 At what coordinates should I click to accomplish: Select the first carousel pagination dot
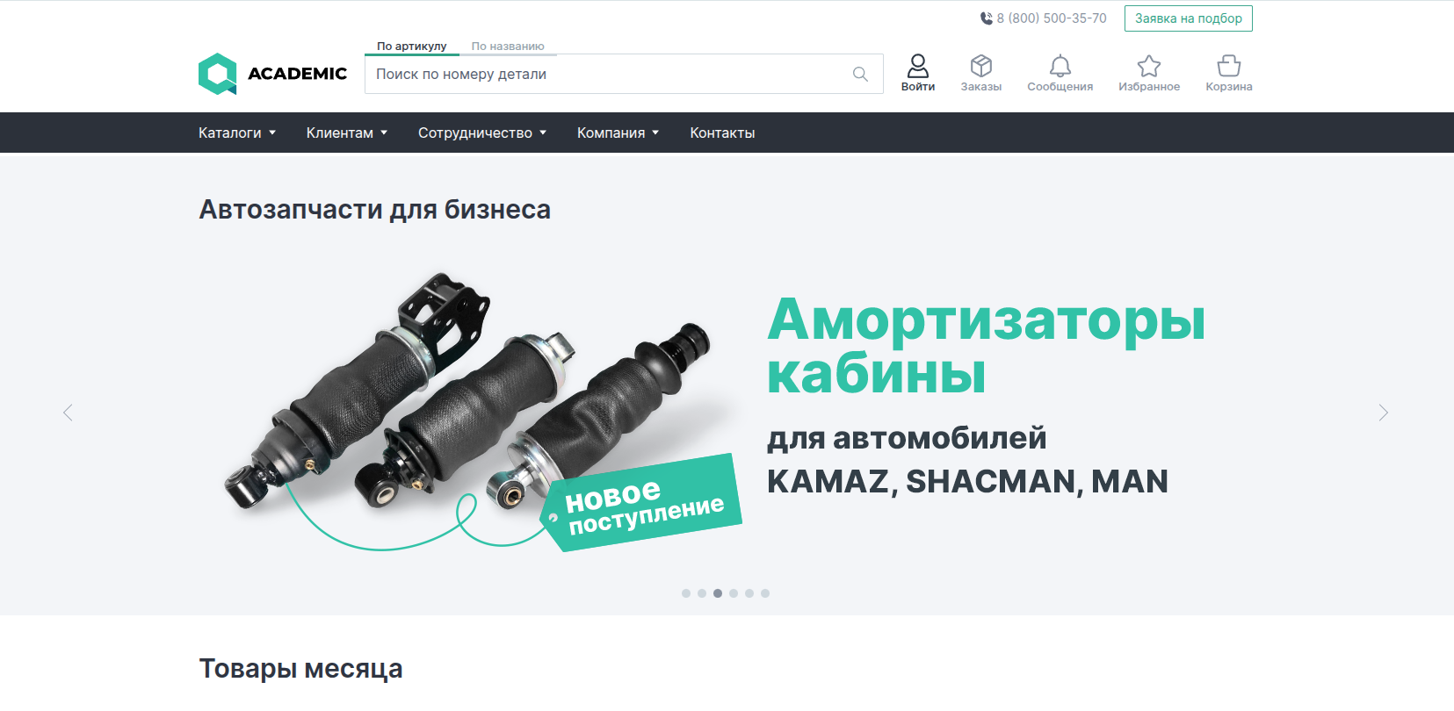coord(686,593)
